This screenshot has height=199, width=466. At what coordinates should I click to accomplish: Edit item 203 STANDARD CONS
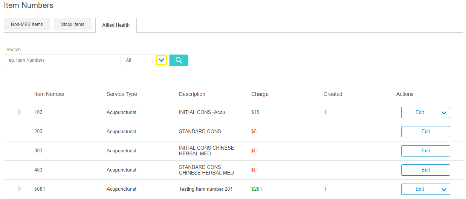coord(426,132)
